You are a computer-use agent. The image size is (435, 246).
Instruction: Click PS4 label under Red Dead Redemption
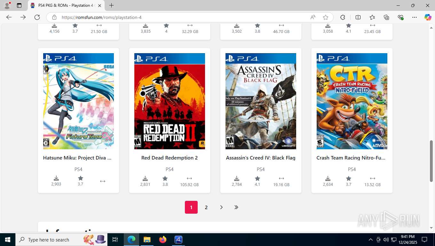[x=170, y=169]
